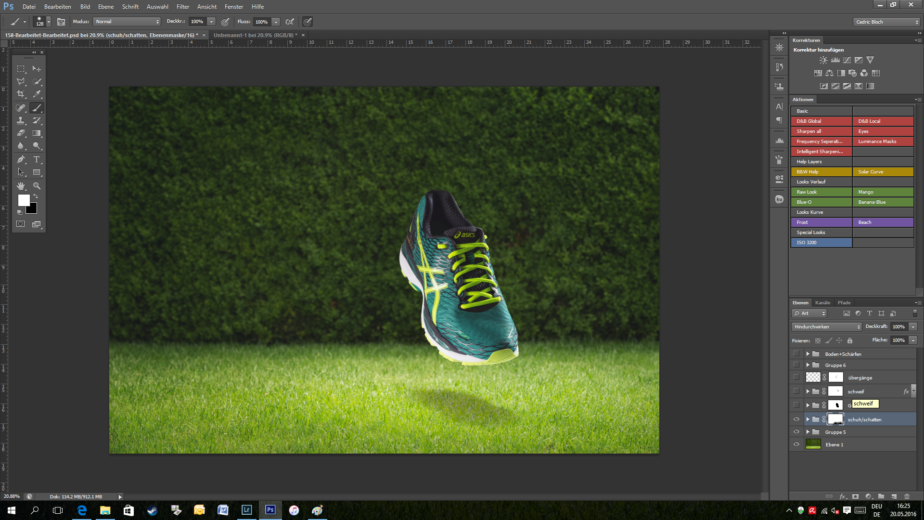The width and height of the screenshot is (924, 520).
Task: Run the Frost action
Action: pos(821,222)
